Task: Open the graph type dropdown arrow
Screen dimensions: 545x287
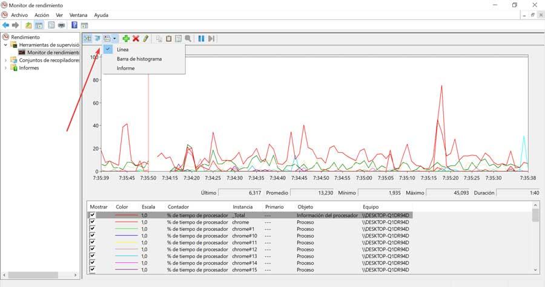Action: [x=114, y=39]
